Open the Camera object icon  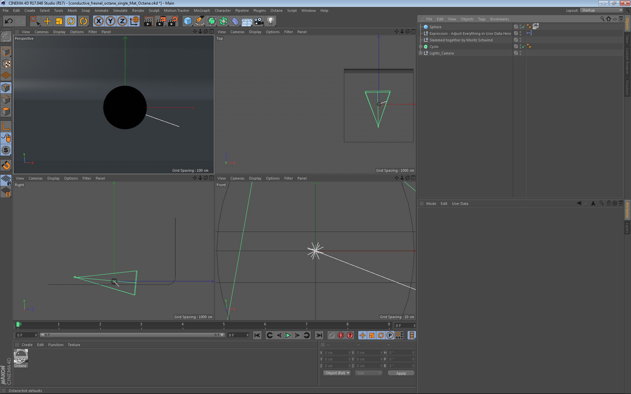coord(259,21)
